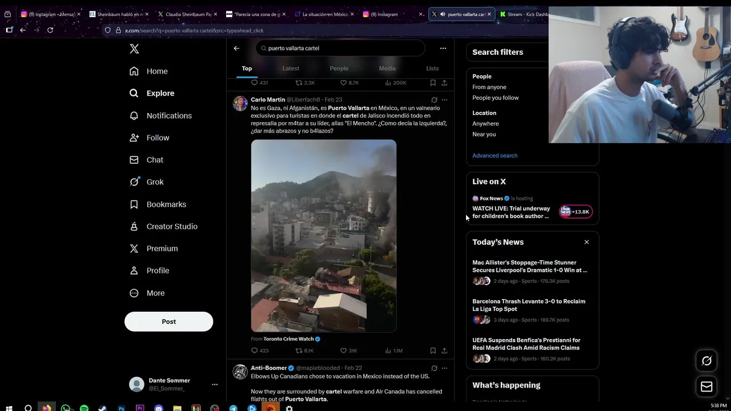Click Grok icon on Anti-Boomer post
The height and width of the screenshot is (411, 731).
click(434, 368)
